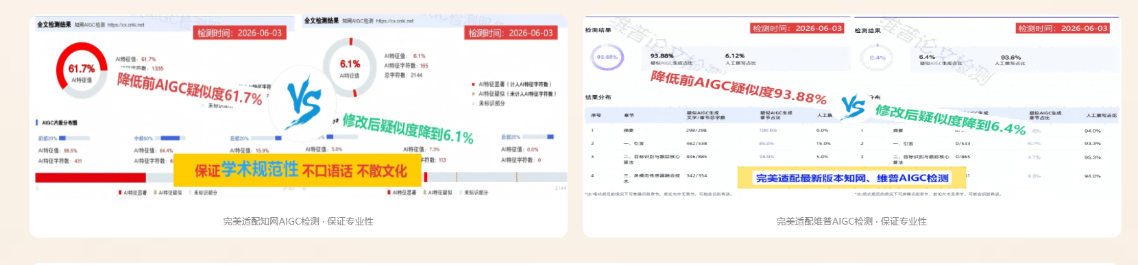Click caption 完美适配知网AIGC检测 · 保证专业性
This screenshot has height=265, width=1138.
(x=298, y=221)
